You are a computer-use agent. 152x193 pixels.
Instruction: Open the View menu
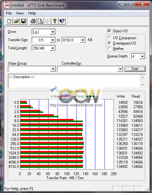tap(20, 13)
